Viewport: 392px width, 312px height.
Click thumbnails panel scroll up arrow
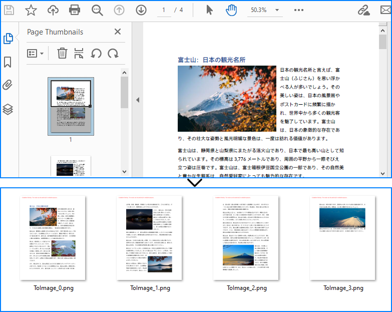click(x=125, y=73)
